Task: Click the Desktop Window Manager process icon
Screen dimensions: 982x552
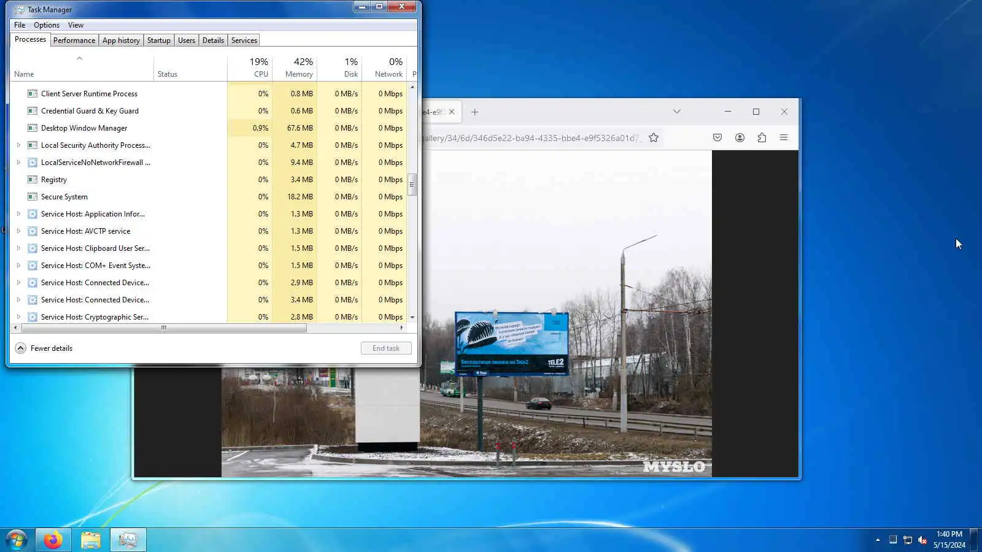Action: click(x=33, y=128)
